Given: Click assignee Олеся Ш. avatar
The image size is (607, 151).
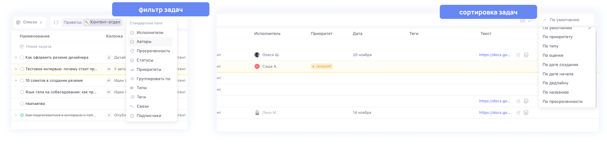Looking at the screenshot, I should pos(257,55).
